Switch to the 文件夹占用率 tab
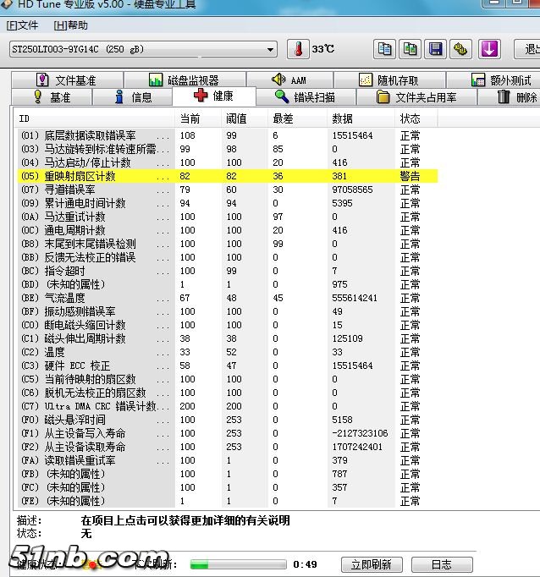Image resolution: width=540 pixels, height=577 pixels. [x=416, y=97]
